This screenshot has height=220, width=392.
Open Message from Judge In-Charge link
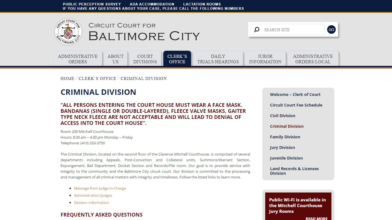100,188
